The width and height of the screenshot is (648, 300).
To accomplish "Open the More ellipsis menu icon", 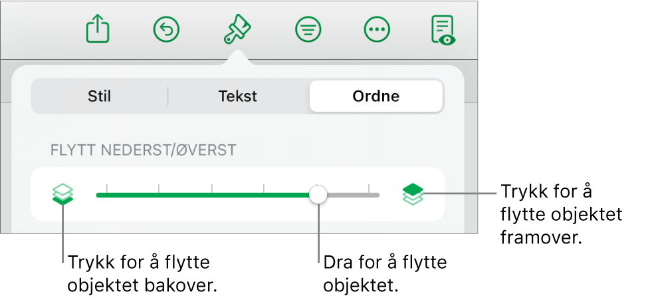I will 377,30.
